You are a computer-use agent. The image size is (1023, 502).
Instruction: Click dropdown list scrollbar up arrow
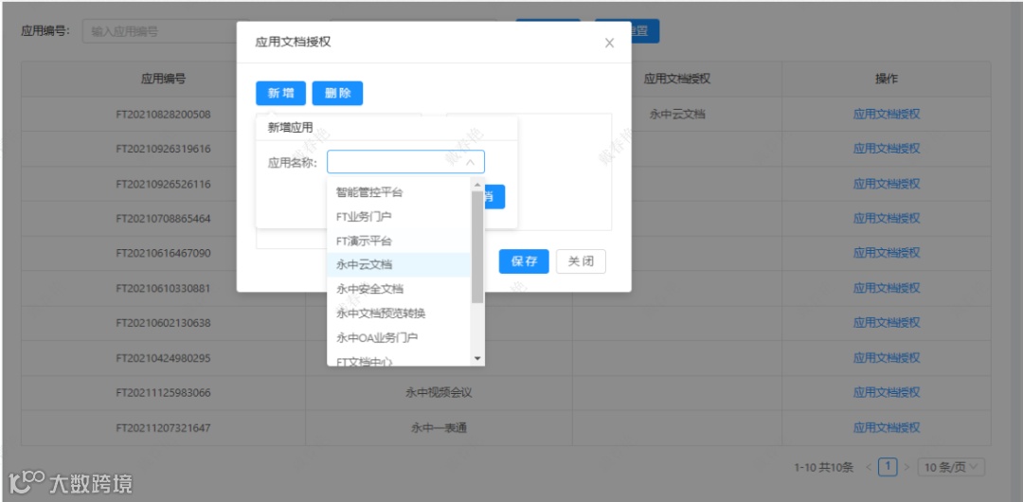point(476,185)
